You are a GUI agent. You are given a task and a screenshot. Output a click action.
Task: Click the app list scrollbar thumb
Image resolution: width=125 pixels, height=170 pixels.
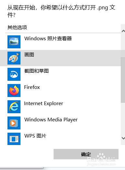coord(123,80)
